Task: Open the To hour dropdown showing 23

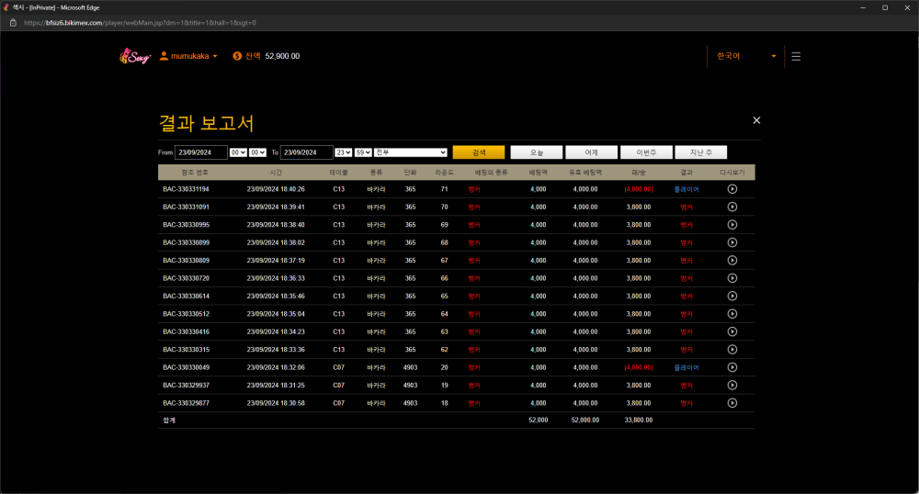Action: tap(344, 152)
